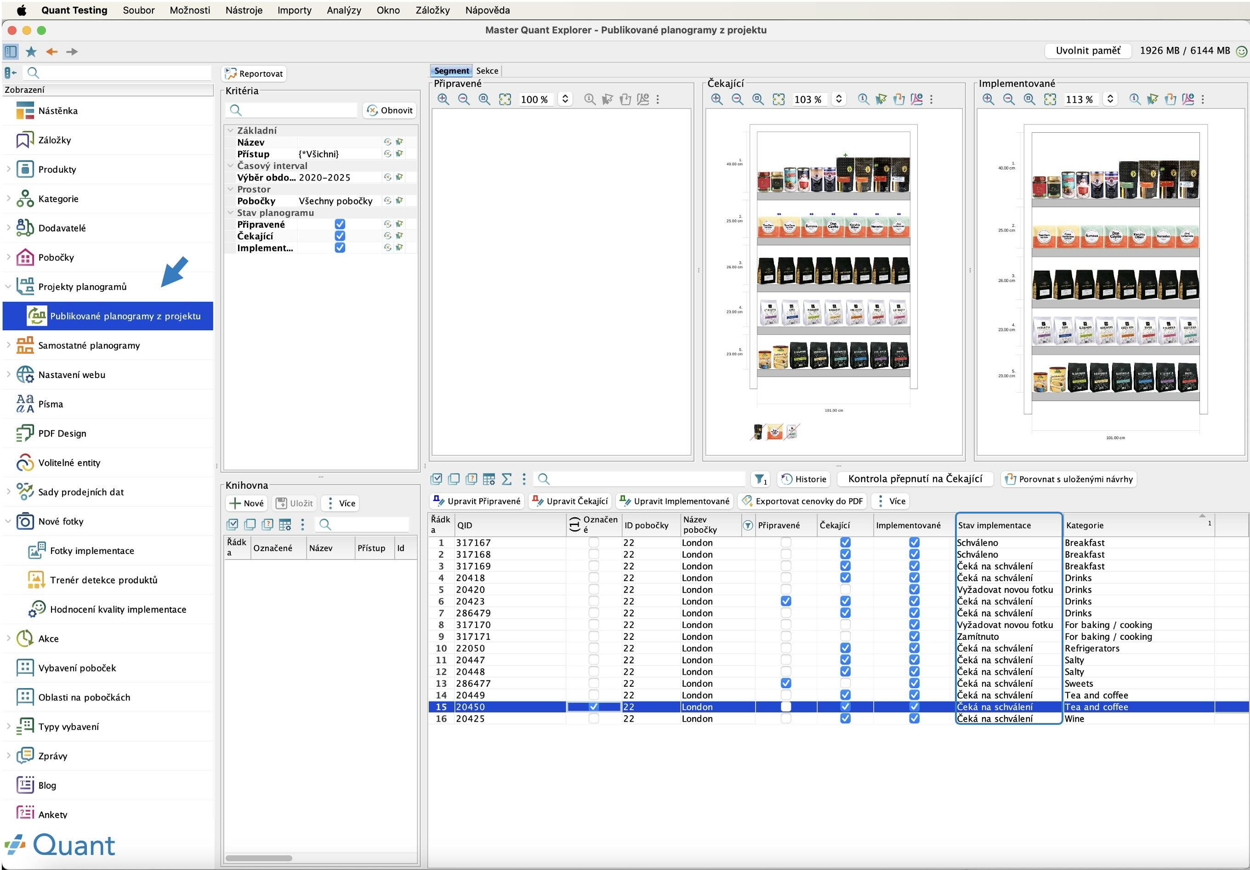This screenshot has width=1250, height=870.
Task: Uncheck Čekající in Stav planogramu criteria
Action: click(340, 236)
